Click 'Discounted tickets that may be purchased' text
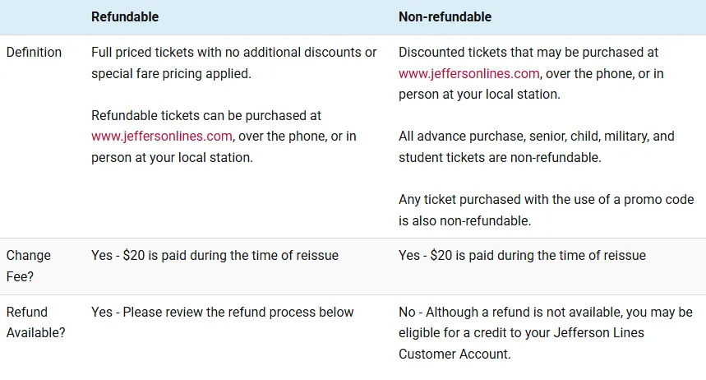 click(528, 52)
